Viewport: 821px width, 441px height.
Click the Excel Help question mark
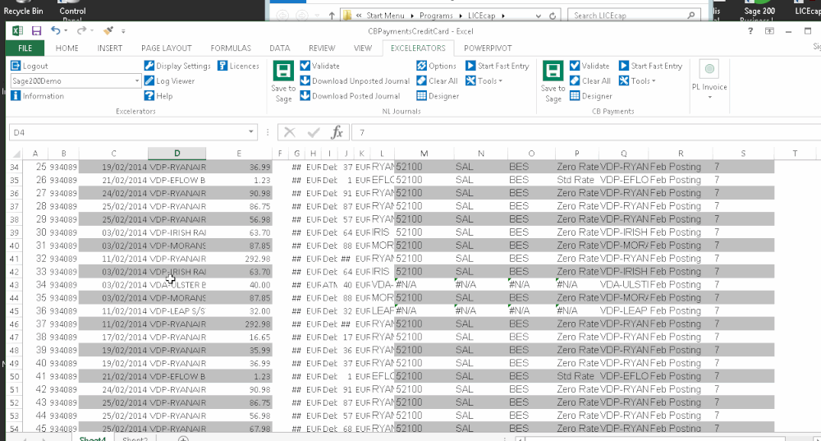click(750, 31)
